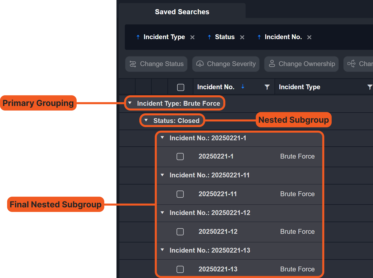
Task: Click the Change Severity button
Action: [x=226, y=64]
